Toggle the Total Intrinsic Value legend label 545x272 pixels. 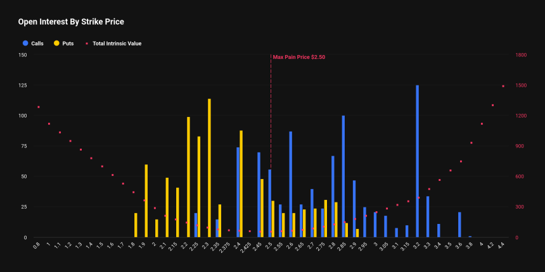click(117, 44)
